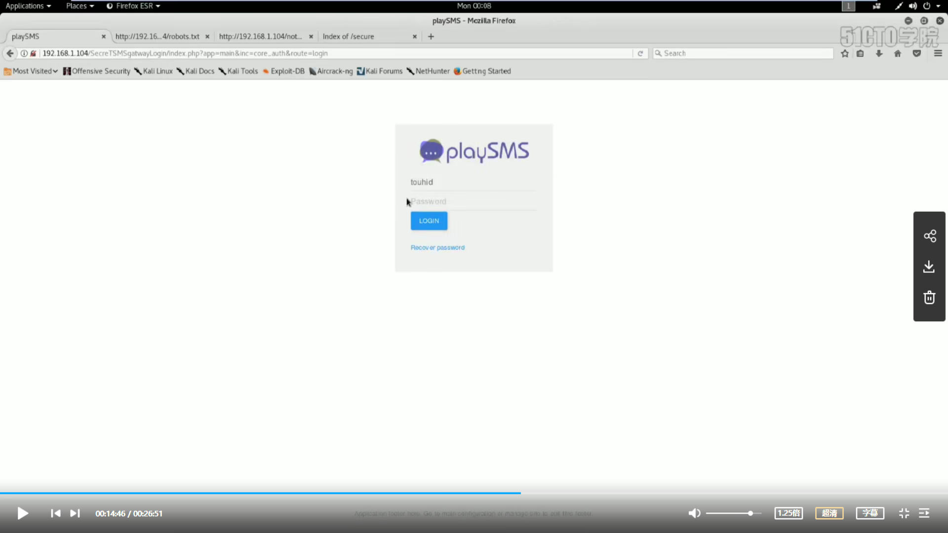The image size is (948, 533).
Task: Share the video via side panel
Action: [x=930, y=236]
